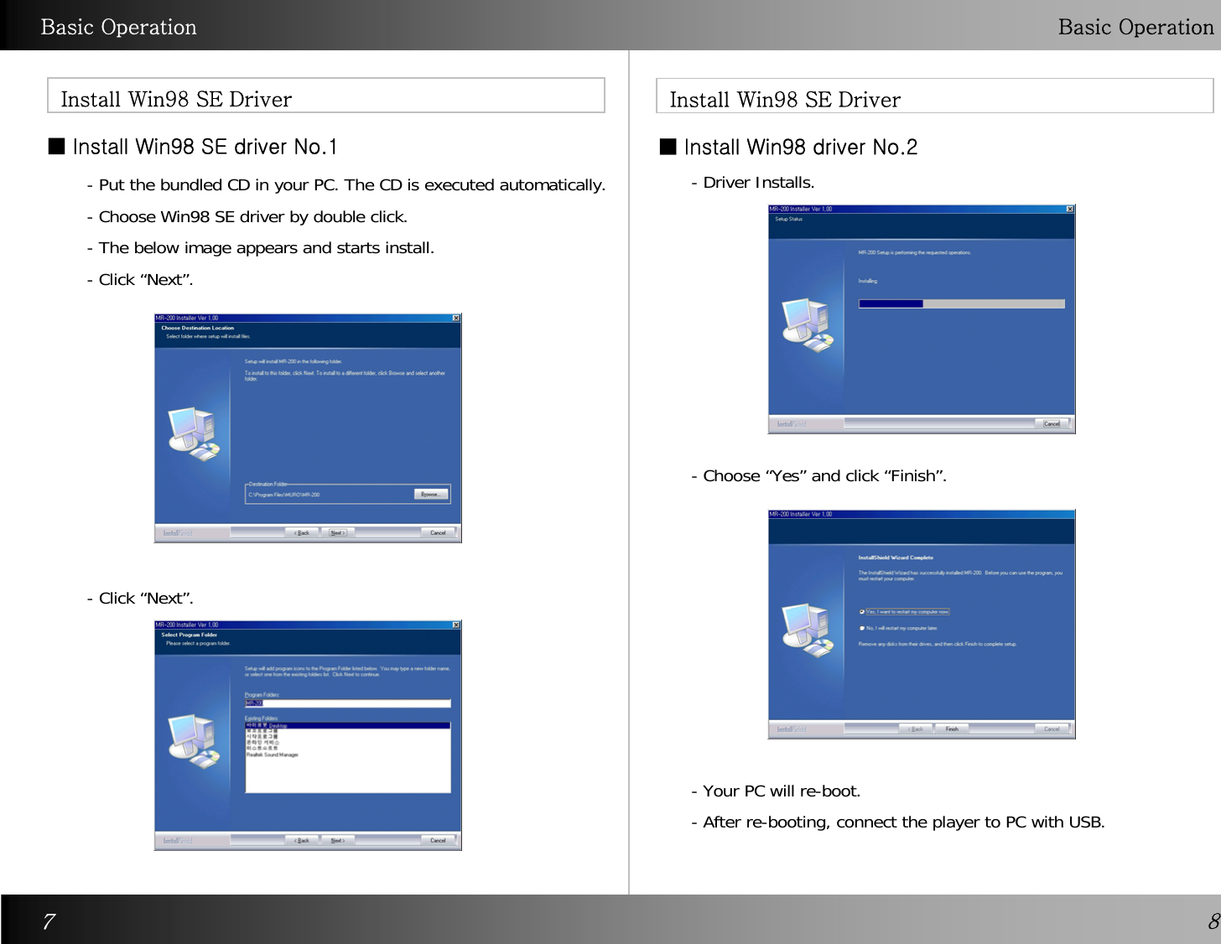Cancel the Select Program Folder dialog

(438, 840)
